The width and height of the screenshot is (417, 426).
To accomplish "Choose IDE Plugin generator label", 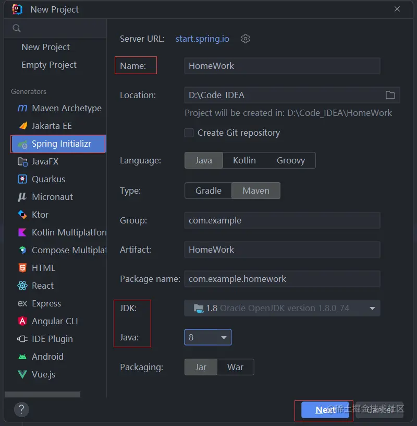I will [x=52, y=339].
